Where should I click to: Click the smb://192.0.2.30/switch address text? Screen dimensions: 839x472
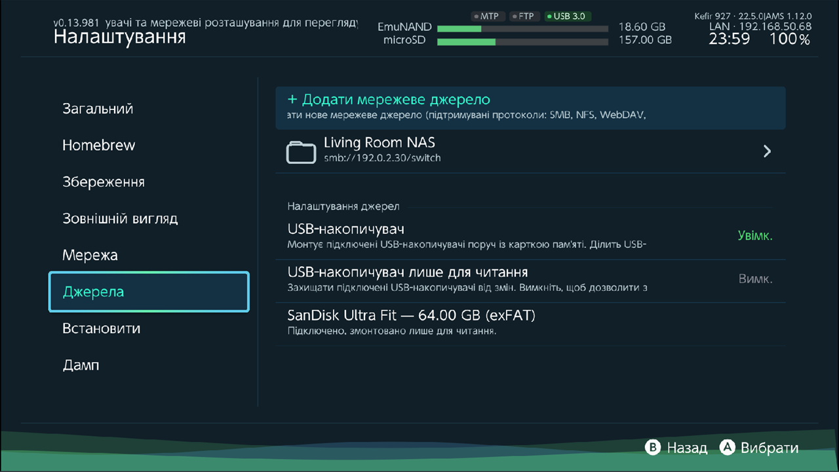click(x=382, y=158)
